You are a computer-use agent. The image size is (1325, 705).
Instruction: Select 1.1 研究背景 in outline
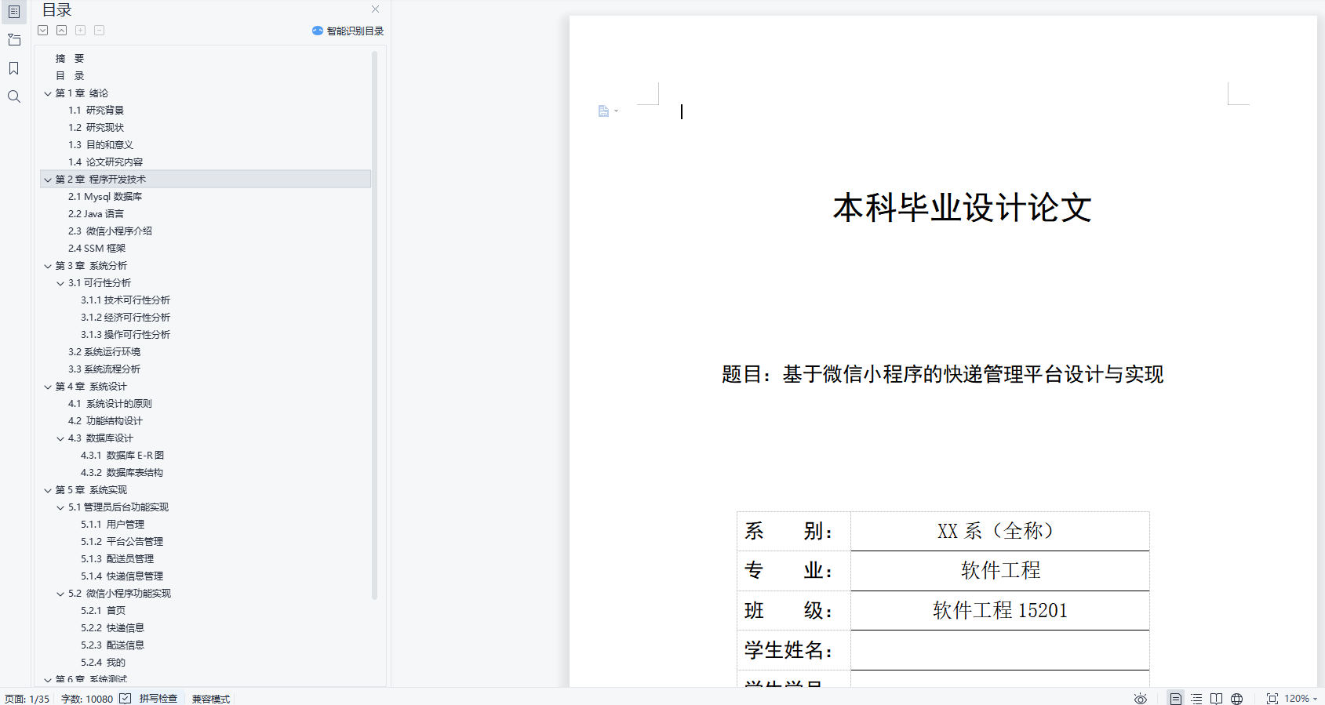pyautogui.click(x=96, y=111)
